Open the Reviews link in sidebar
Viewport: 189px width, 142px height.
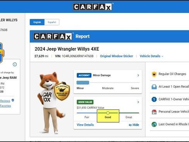[x=5, y=101]
